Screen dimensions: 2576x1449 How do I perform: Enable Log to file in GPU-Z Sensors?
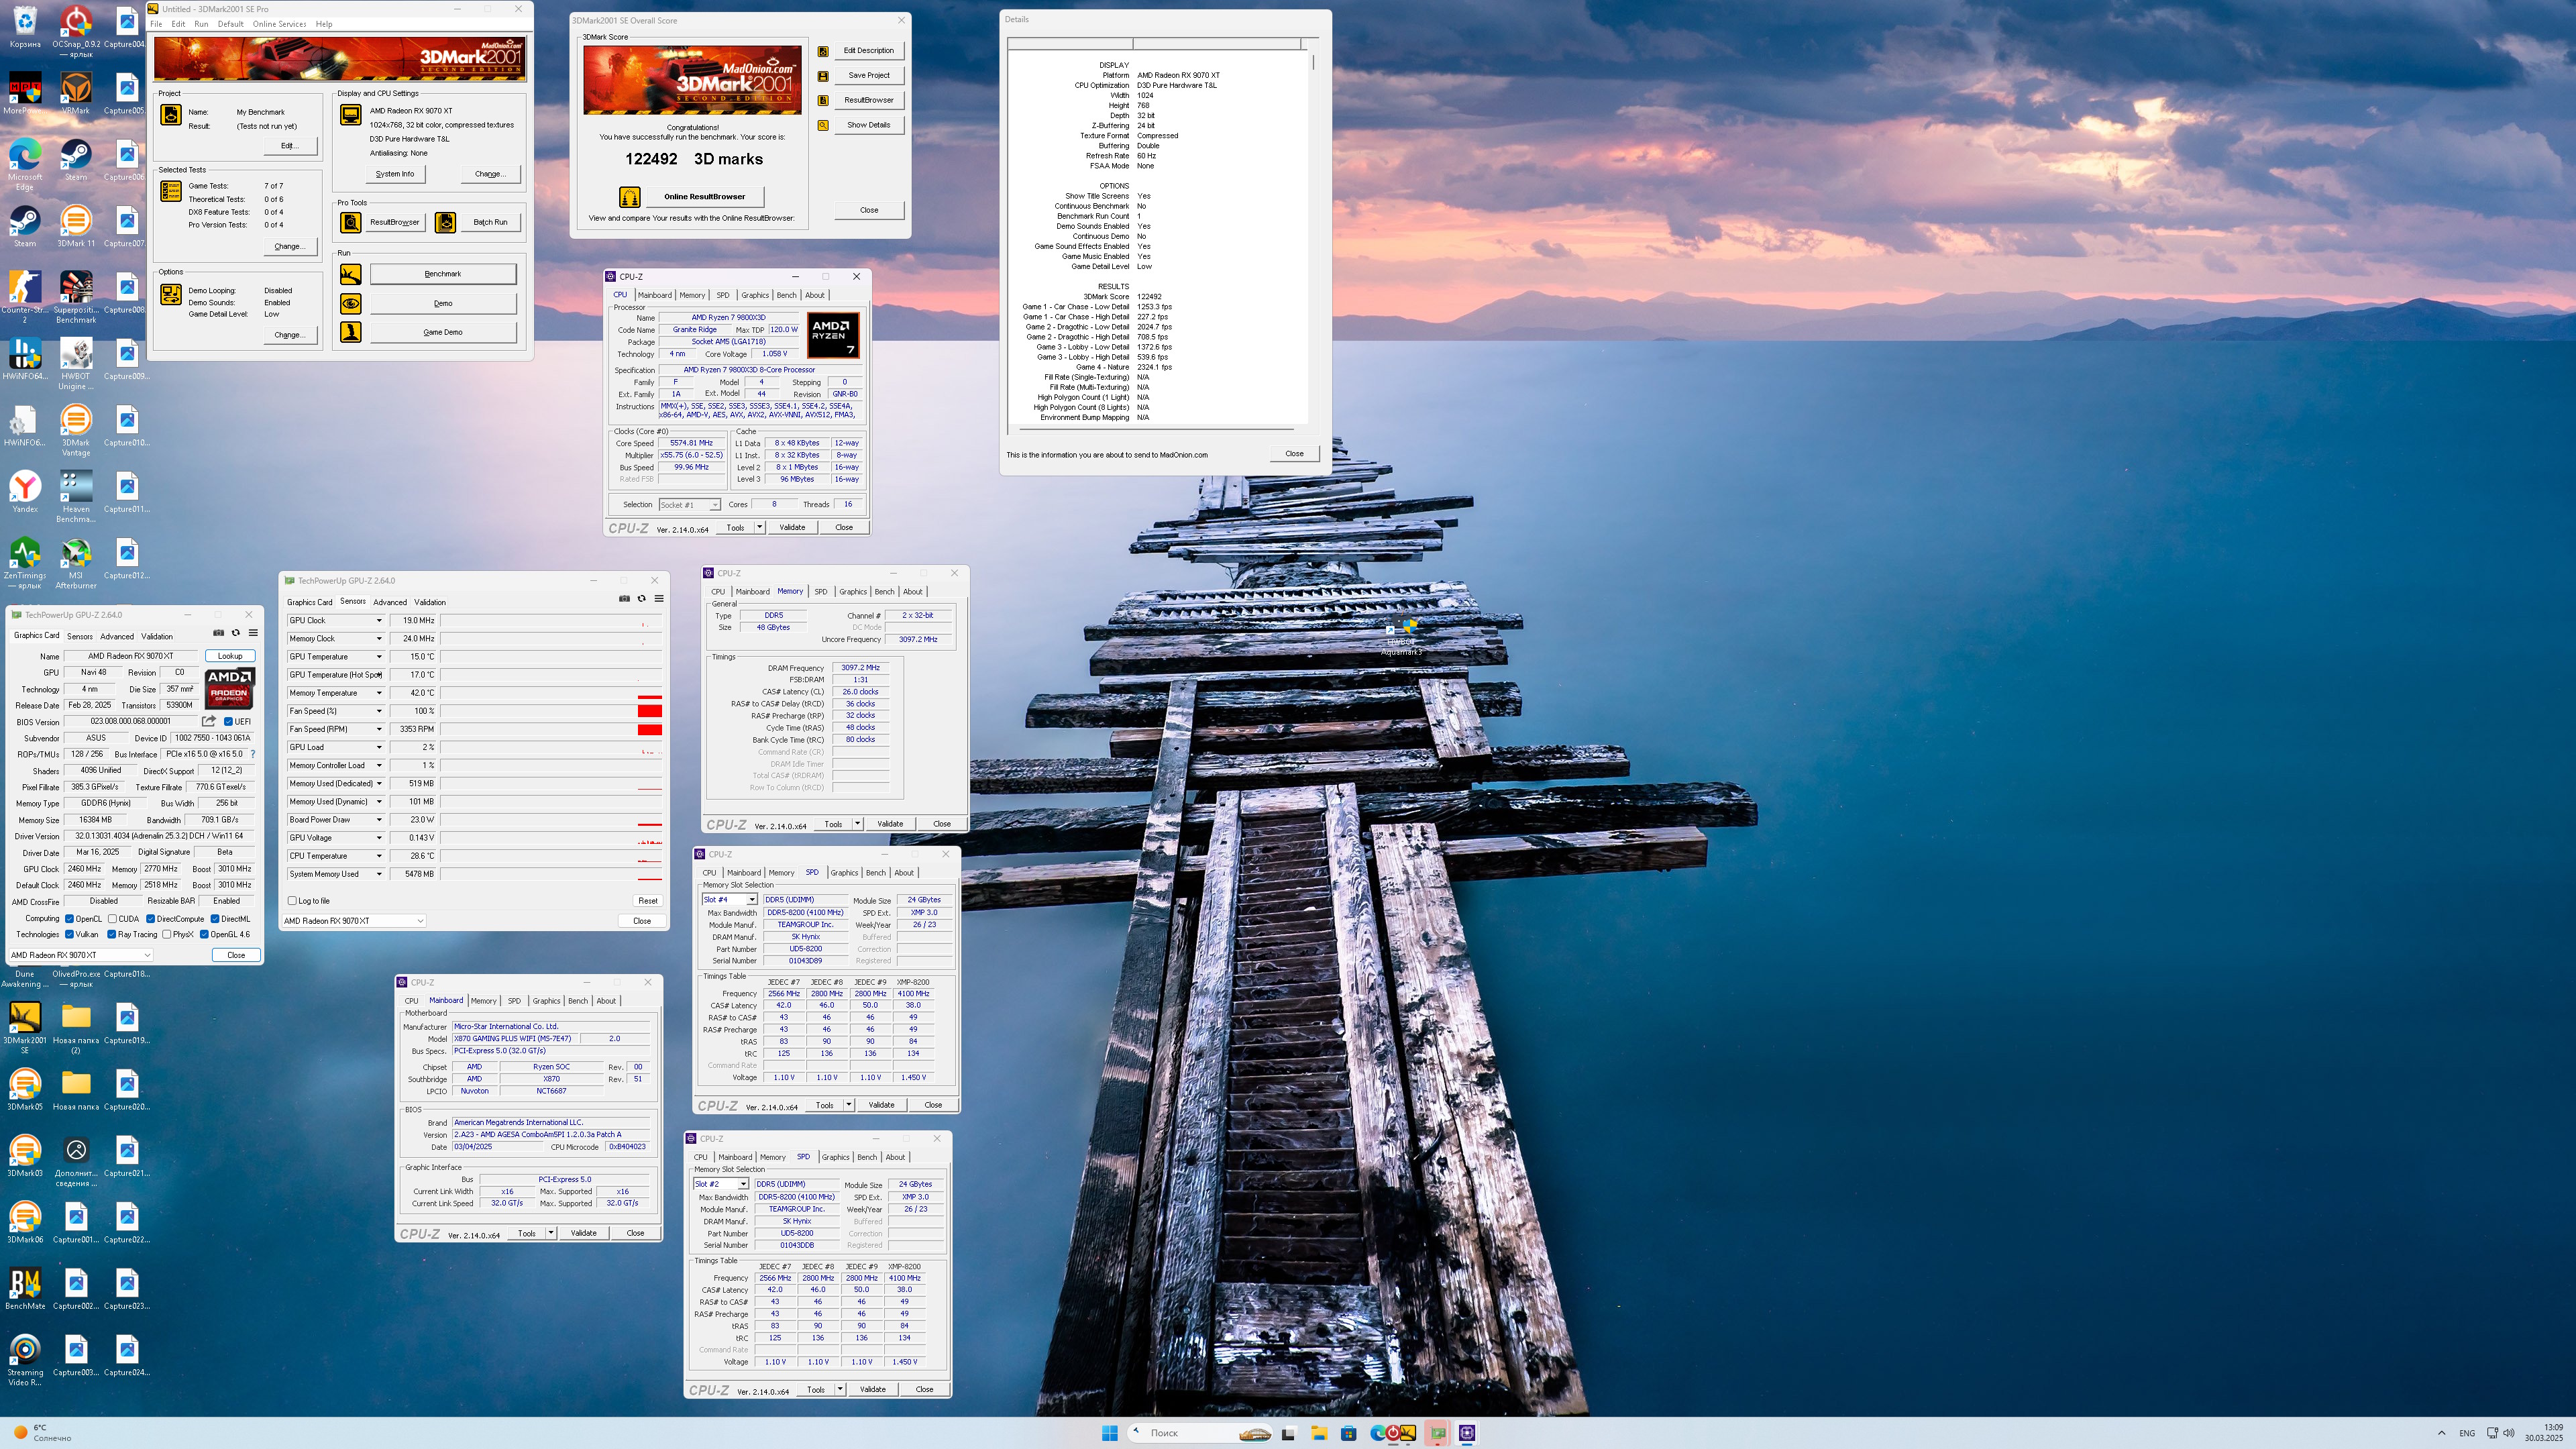[292, 901]
